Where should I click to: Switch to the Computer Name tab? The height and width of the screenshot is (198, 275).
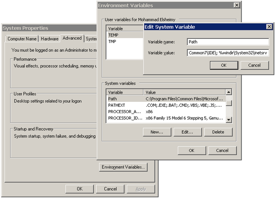pos(22,39)
